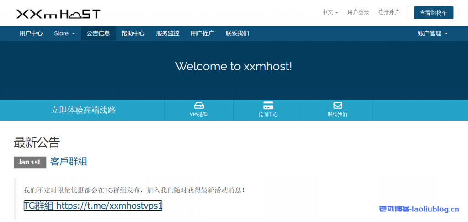The width and height of the screenshot is (468, 222).
Task: Click the 控制中心 credit card icon
Action: pyautogui.click(x=268, y=105)
